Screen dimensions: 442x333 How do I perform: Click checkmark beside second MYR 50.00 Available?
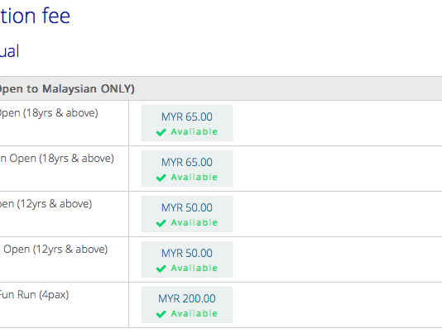pyautogui.click(x=161, y=269)
